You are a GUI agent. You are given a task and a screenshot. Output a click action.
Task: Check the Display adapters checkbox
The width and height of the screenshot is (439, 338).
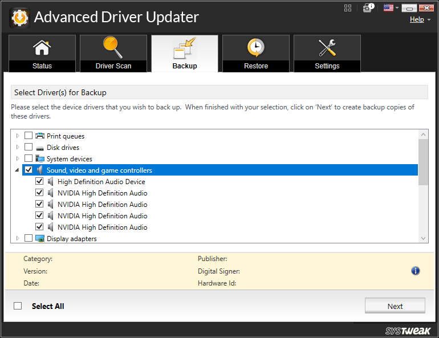pos(29,238)
